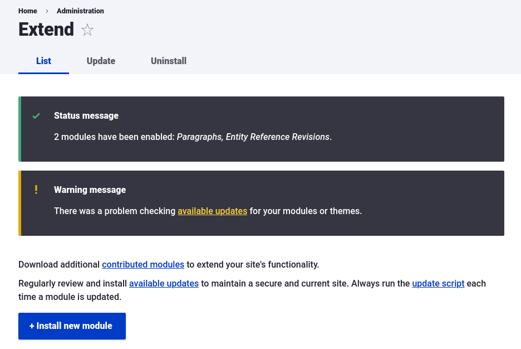Open the Administration breadcrumb link

click(x=80, y=11)
